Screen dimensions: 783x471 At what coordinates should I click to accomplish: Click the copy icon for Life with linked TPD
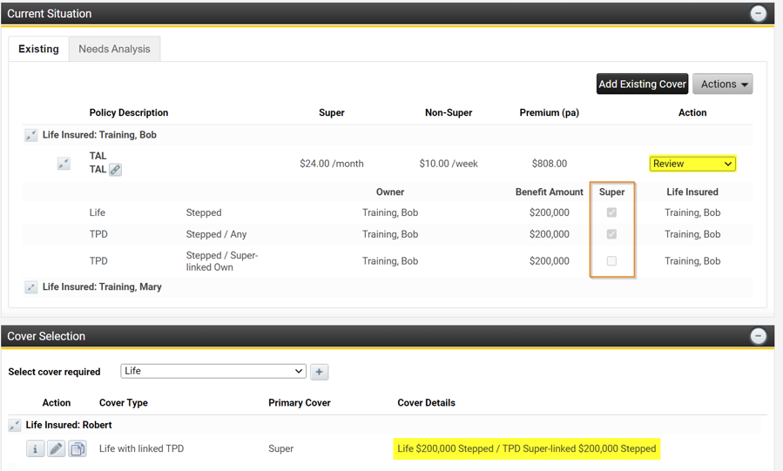click(78, 449)
